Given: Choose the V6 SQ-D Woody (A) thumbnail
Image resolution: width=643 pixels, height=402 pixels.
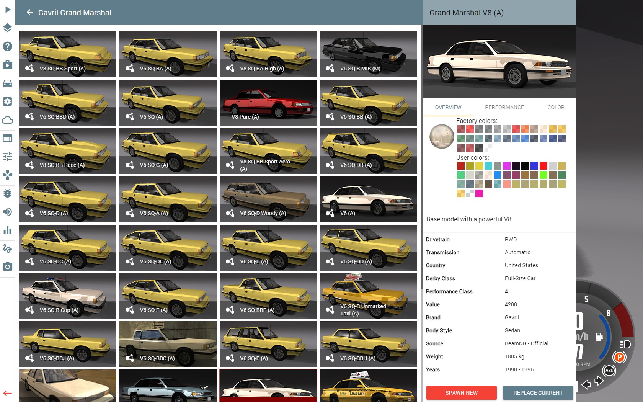Looking at the screenshot, I should click(268, 199).
